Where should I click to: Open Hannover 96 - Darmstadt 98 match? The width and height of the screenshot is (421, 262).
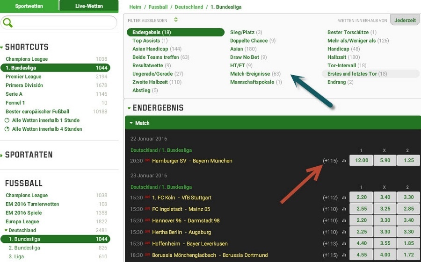coord(186,221)
